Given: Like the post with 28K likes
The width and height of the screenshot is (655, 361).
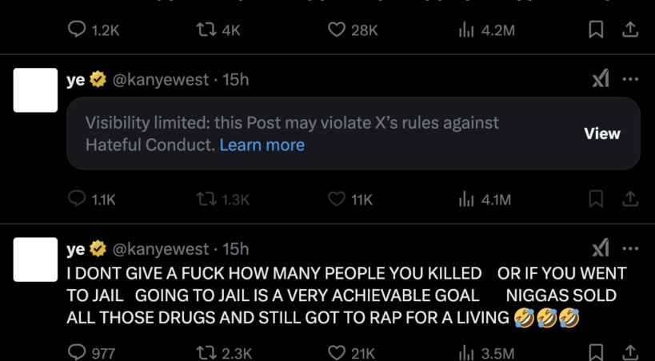Looking at the screenshot, I should click(x=337, y=30).
